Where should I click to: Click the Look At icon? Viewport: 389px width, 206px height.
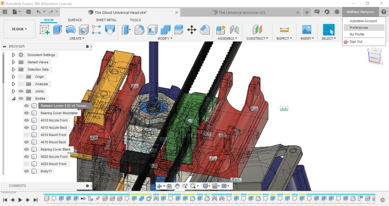point(169,186)
